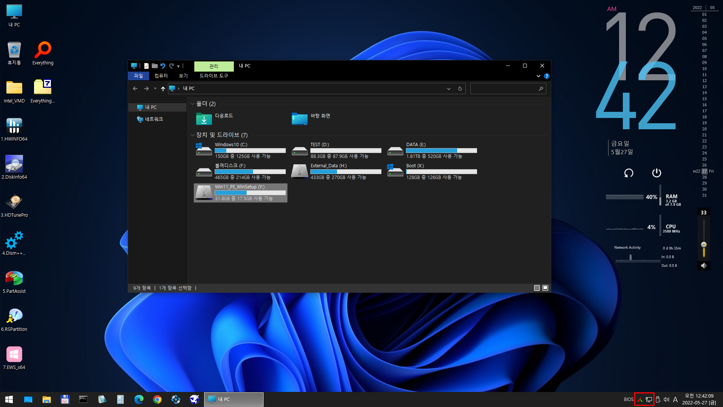Open Chrome from the taskbar
Screen dimensions: 723x407
(157, 399)
